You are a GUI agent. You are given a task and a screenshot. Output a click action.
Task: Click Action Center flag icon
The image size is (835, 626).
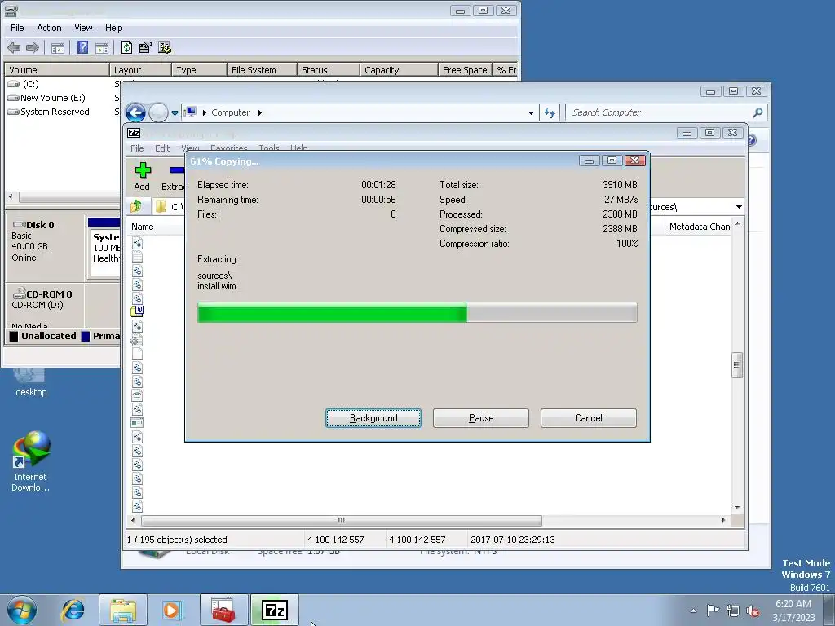(x=713, y=610)
